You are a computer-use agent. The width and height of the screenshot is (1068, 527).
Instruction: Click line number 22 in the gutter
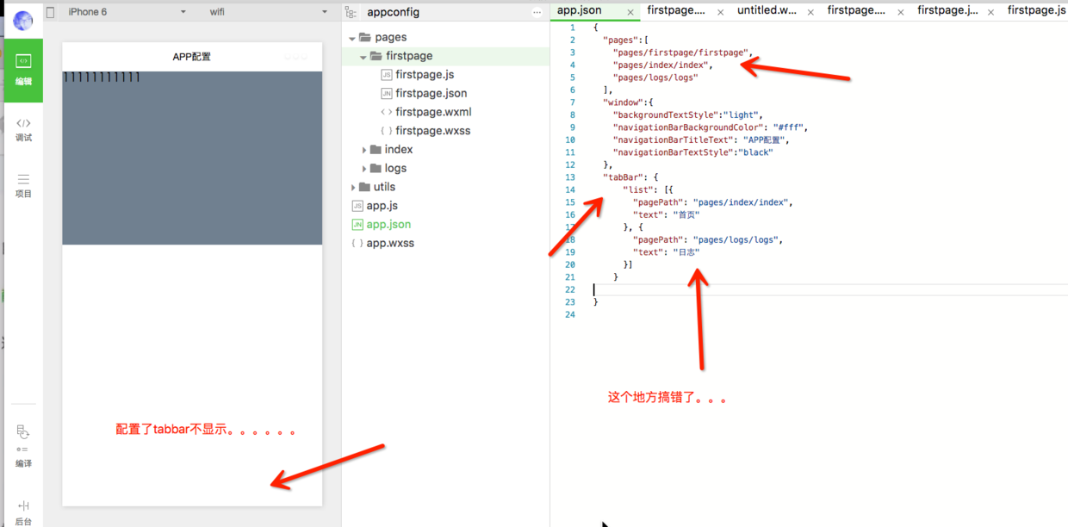point(570,289)
